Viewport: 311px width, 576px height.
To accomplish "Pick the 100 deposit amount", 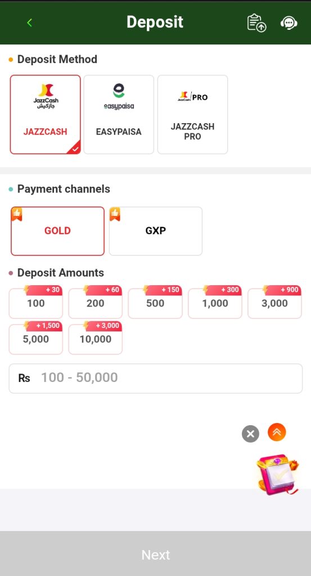I will [x=35, y=302].
